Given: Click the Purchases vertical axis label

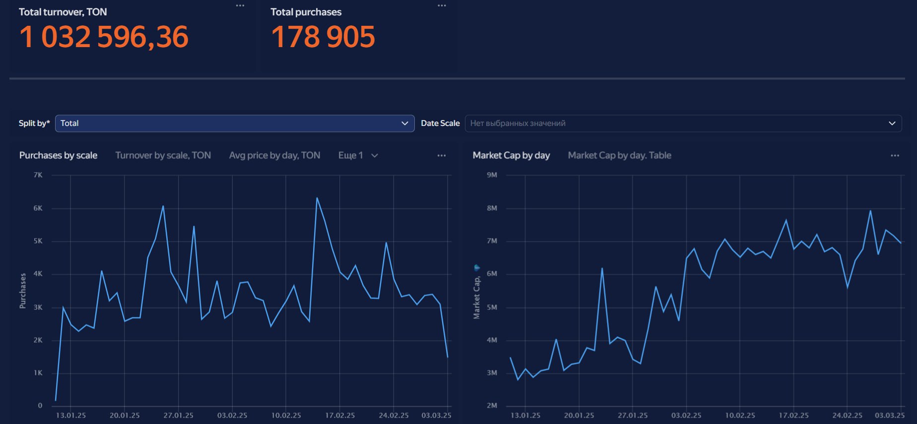Looking at the screenshot, I should 22,291.
